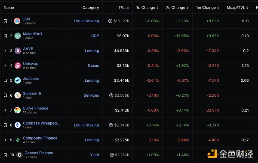Click the MakerDAO logo icon
Image resolution: width=258 pixels, height=163 pixels.
coord(18,36)
